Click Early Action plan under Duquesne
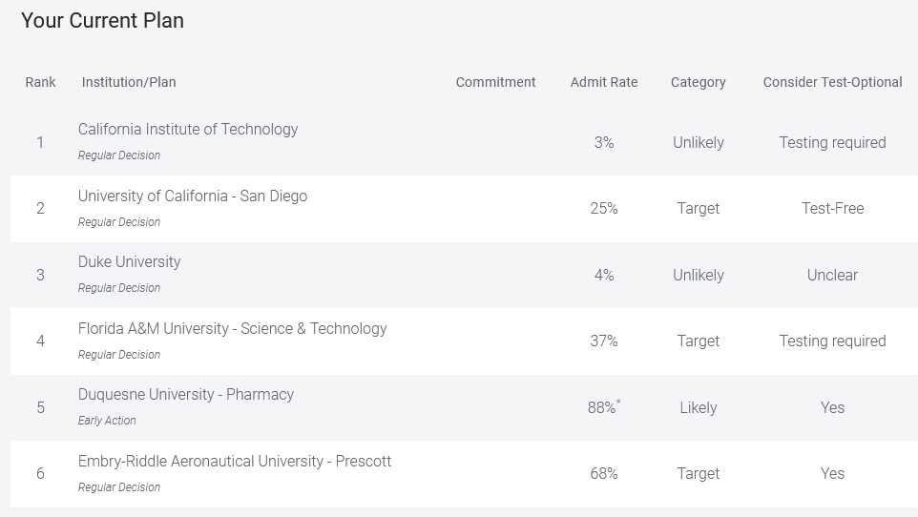918x517 pixels. pos(107,421)
